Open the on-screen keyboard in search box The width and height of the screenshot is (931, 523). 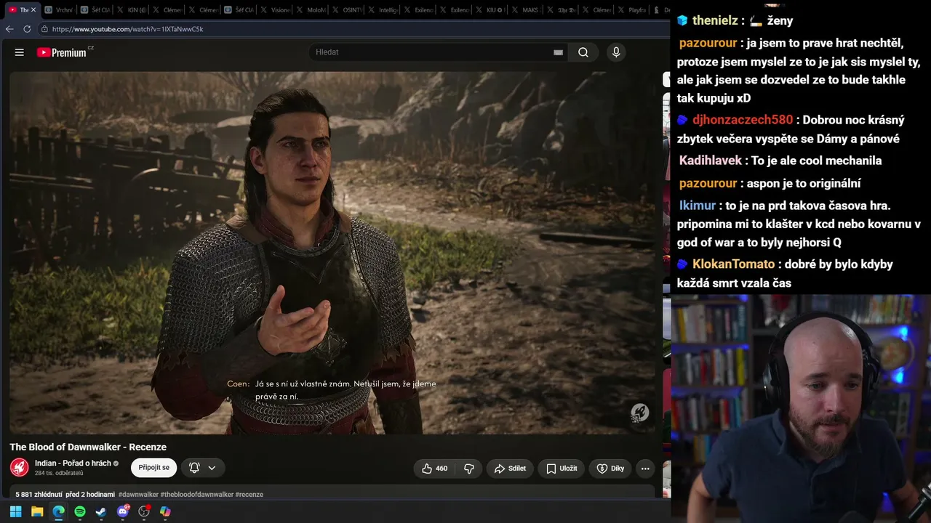[x=558, y=52]
